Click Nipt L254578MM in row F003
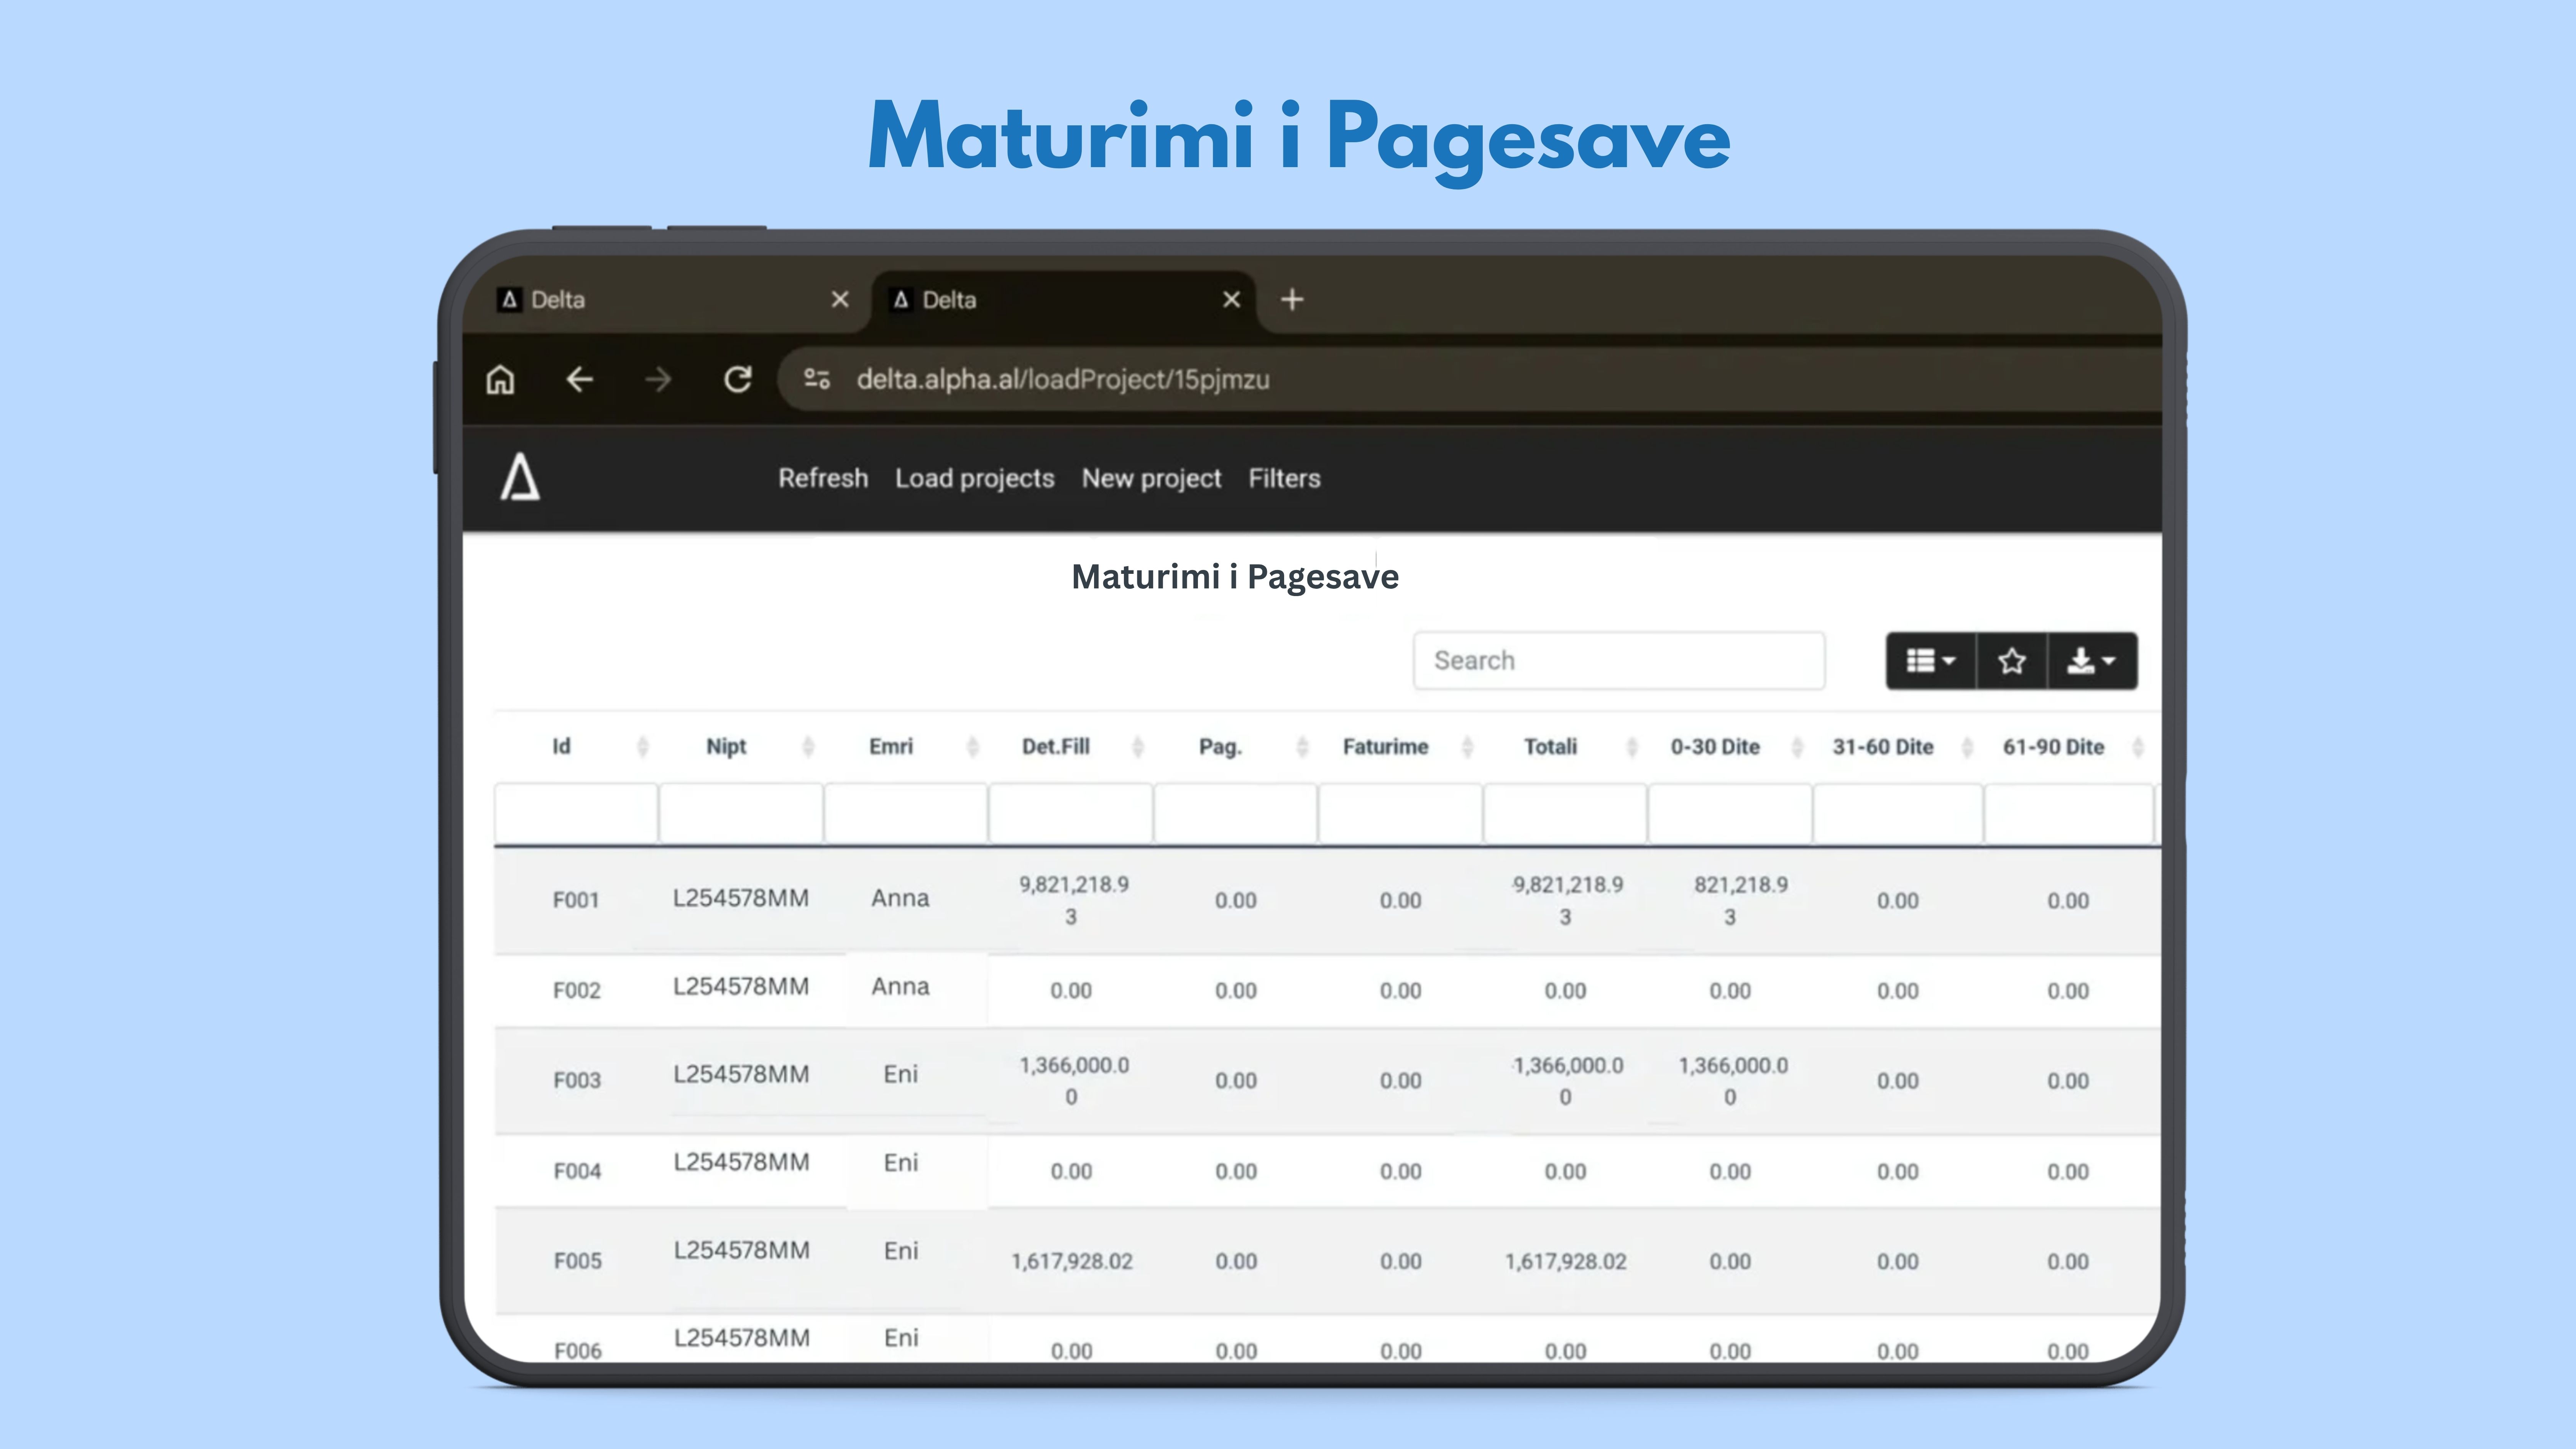Screen dimensions: 2576x1449 [741, 1074]
